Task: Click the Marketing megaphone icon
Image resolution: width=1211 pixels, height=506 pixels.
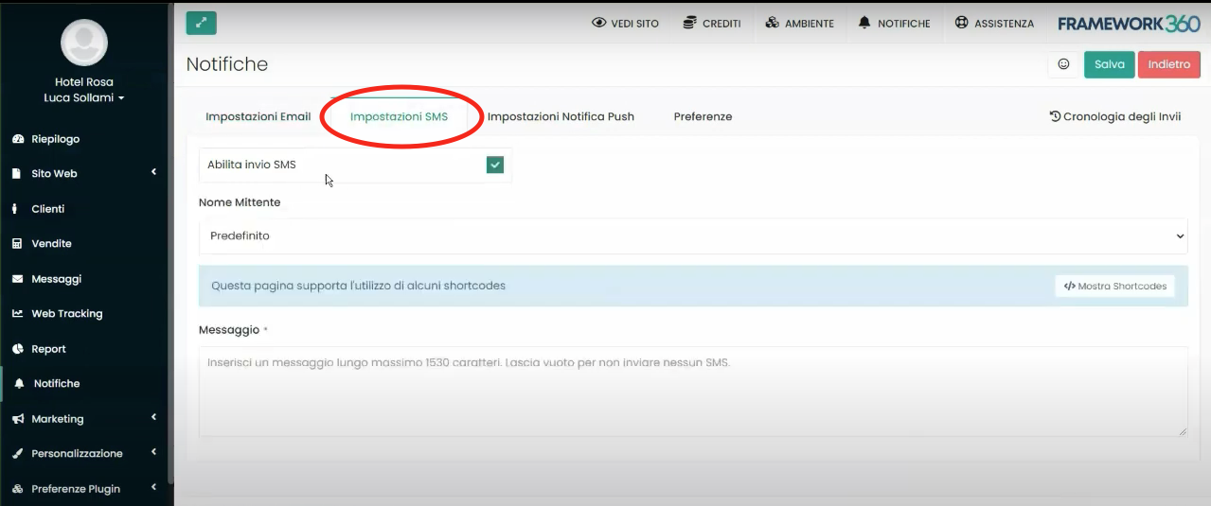Action: point(17,419)
